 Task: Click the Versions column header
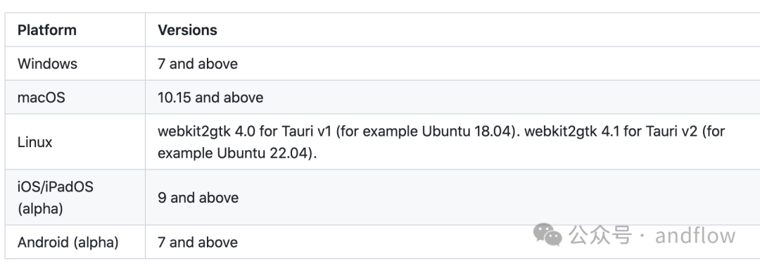[x=187, y=30]
